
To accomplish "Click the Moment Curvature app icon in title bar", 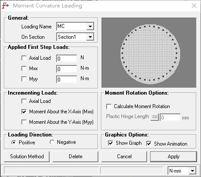I will click(x=5, y=6).
